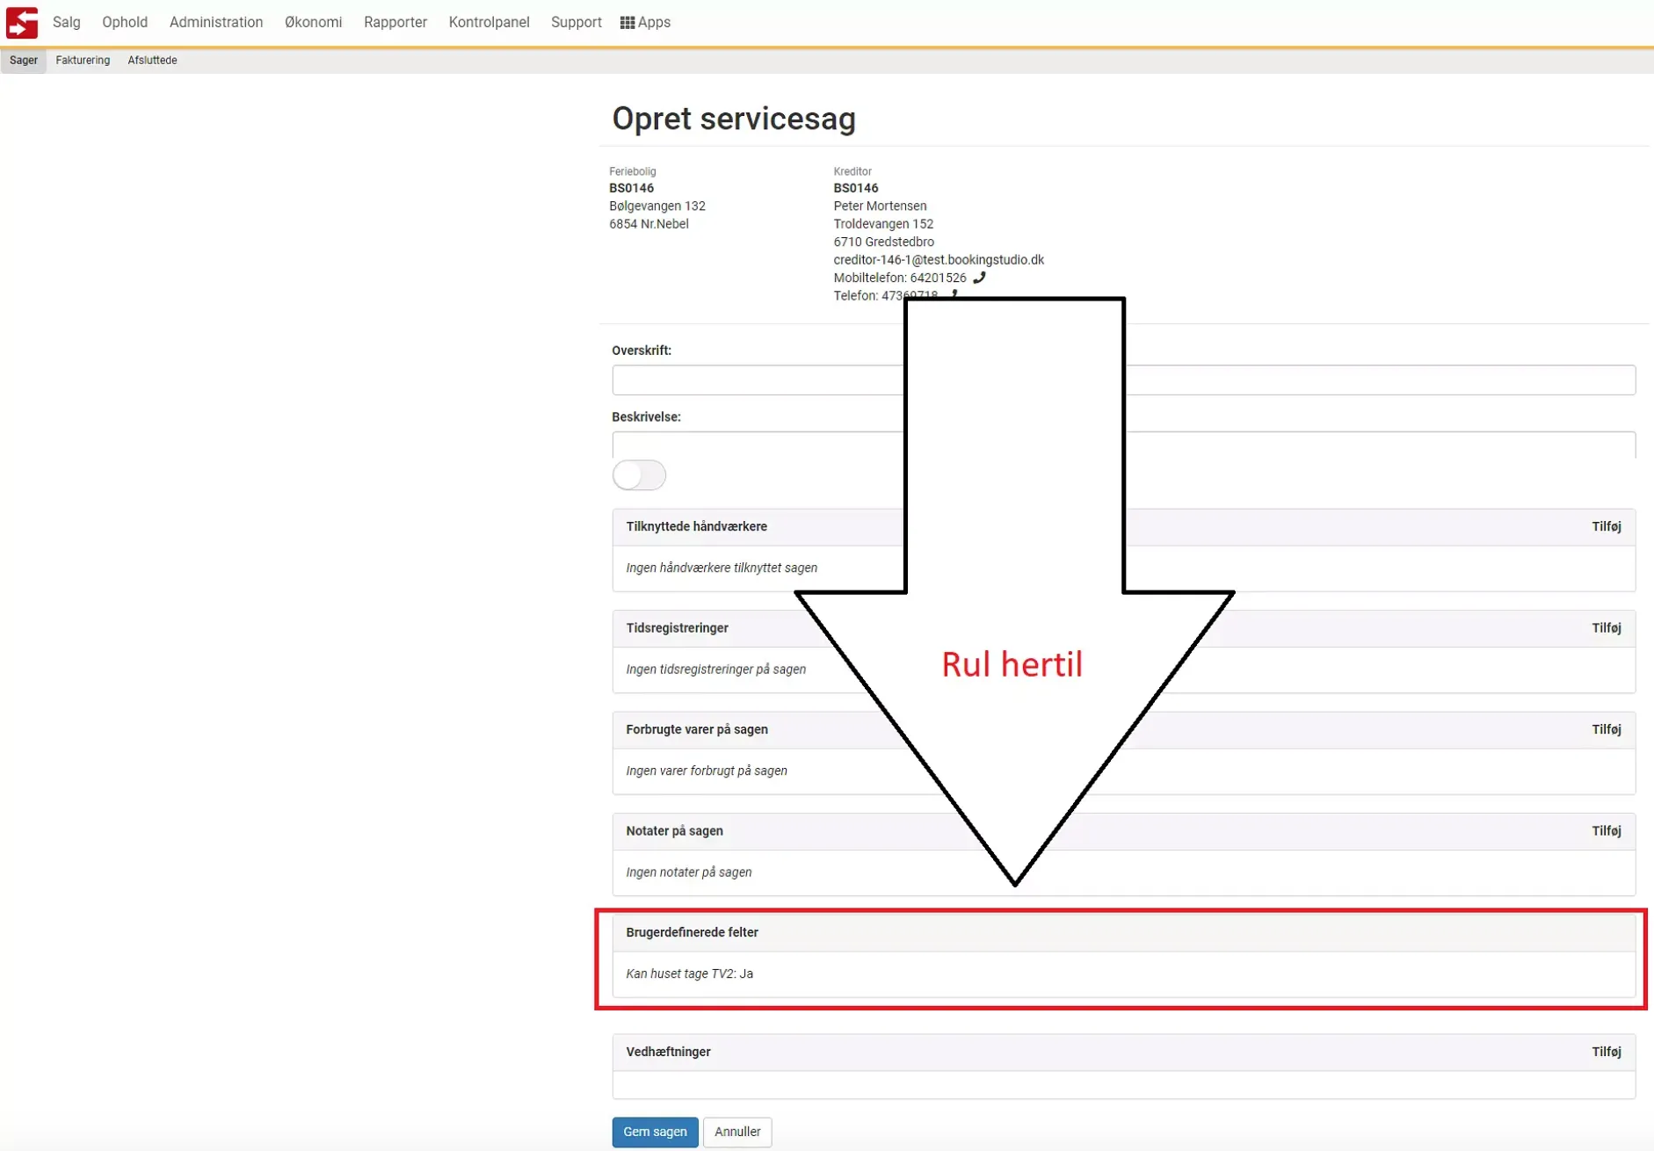Open the Ophold menu

pos(125,23)
